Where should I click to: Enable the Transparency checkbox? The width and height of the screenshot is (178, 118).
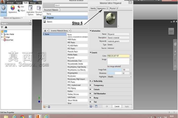pos(92,85)
